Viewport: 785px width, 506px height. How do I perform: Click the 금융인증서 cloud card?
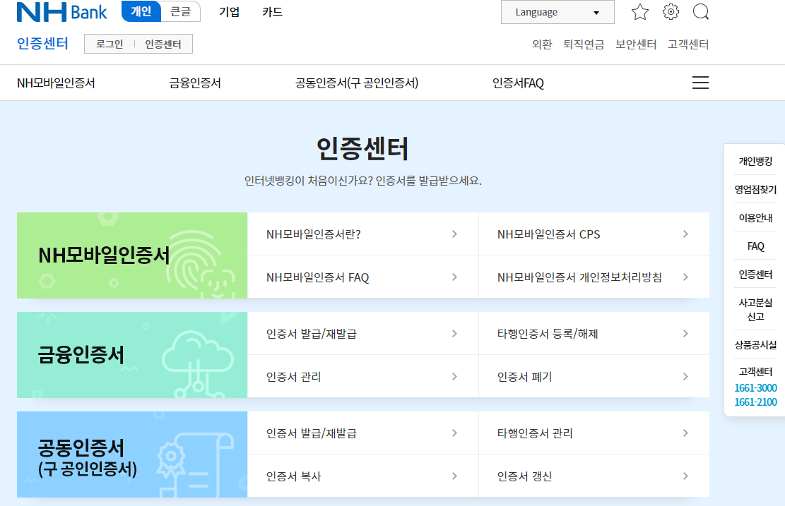point(132,355)
